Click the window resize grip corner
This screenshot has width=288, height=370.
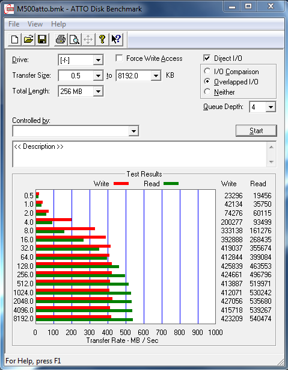[x=281, y=362]
